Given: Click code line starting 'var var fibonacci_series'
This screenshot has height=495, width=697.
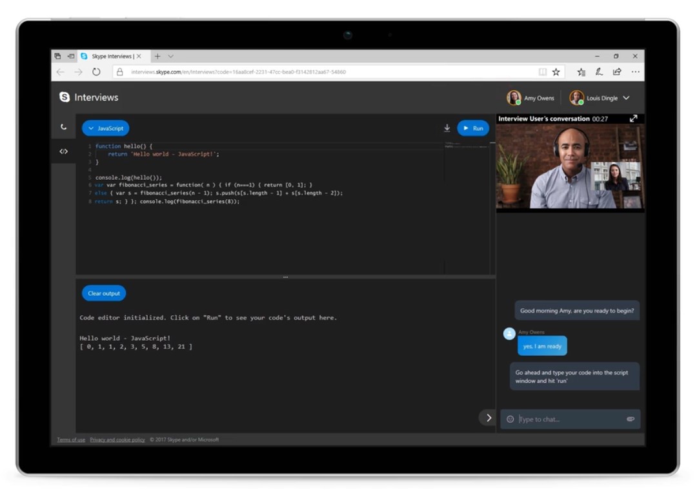Looking at the screenshot, I should click(203, 185).
